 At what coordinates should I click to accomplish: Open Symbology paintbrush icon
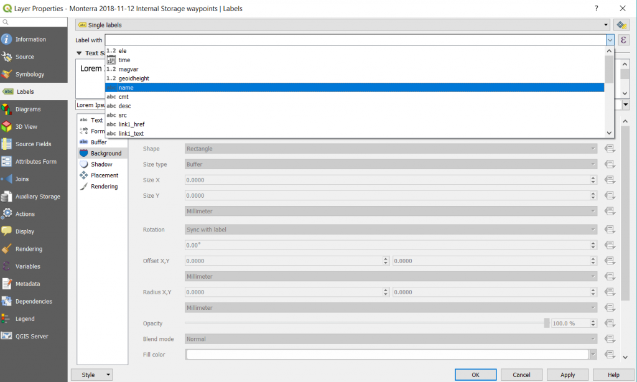pos(6,74)
